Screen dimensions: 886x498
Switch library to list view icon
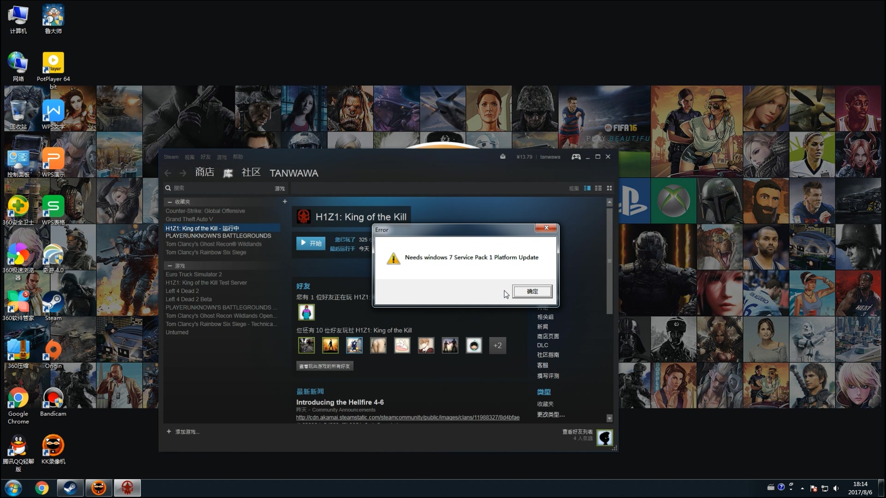pos(598,188)
